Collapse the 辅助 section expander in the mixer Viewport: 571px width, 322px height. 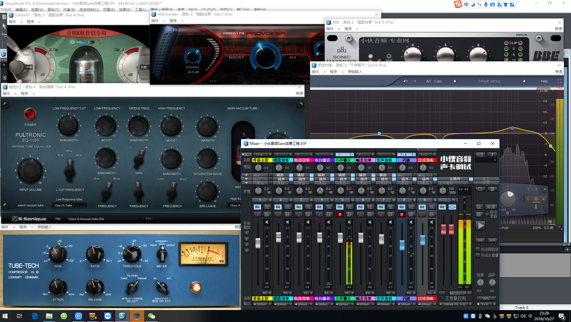point(247,175)
